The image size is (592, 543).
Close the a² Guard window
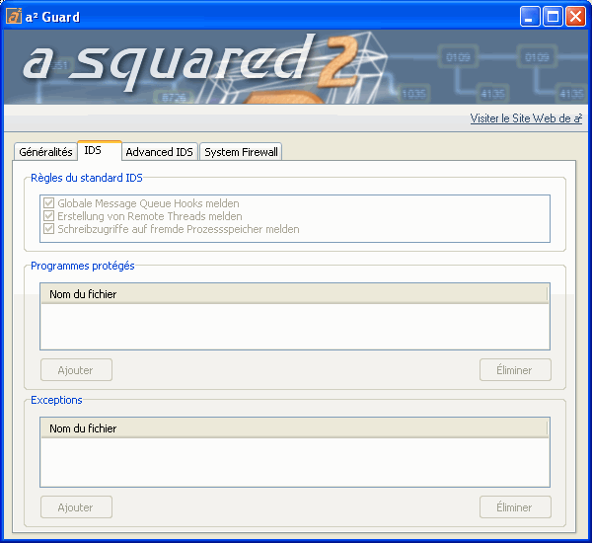575,17
